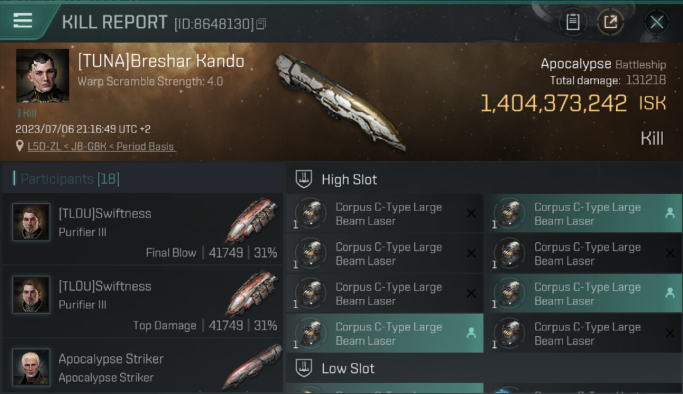Click the Low Slot section icon
This screenshot has width=683, height=394.
[304, 368]
